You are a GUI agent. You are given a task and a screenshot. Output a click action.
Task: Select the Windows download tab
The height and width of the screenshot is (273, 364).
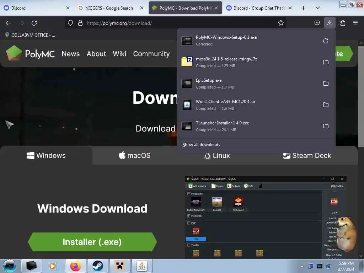[46, 155]
